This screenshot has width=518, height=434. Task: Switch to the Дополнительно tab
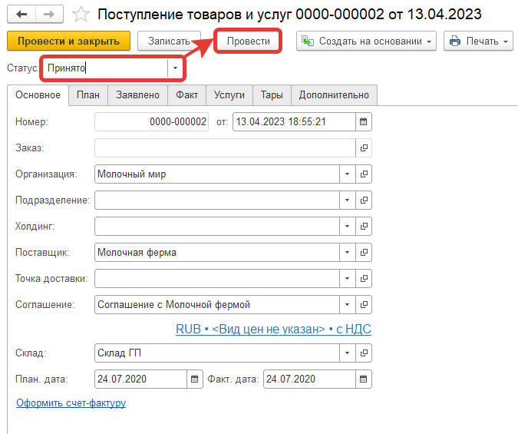(x=334, y=94)
